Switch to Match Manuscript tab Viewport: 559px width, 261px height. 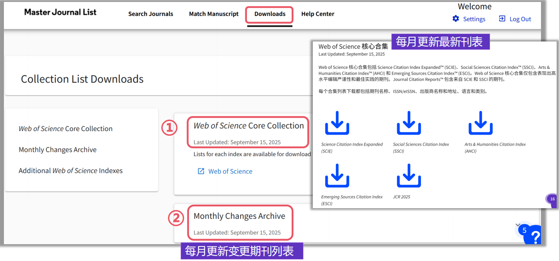(x=214, y=14)
